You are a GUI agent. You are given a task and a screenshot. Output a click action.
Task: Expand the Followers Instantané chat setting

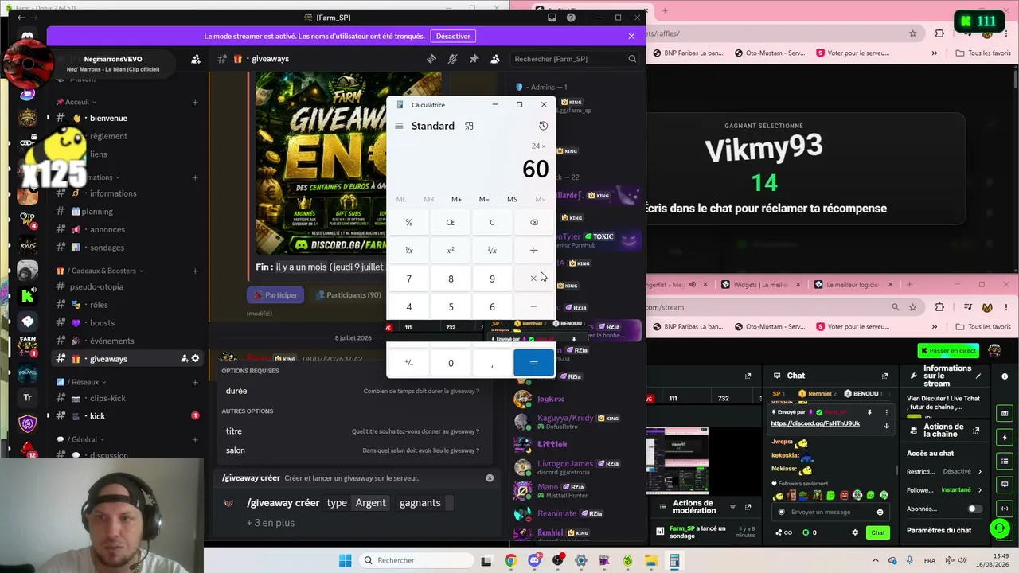(x=945, y=490)
